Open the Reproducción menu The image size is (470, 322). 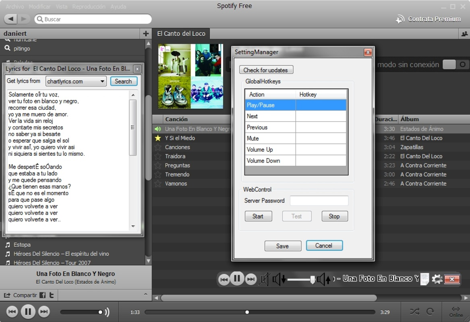click(89, 6)
